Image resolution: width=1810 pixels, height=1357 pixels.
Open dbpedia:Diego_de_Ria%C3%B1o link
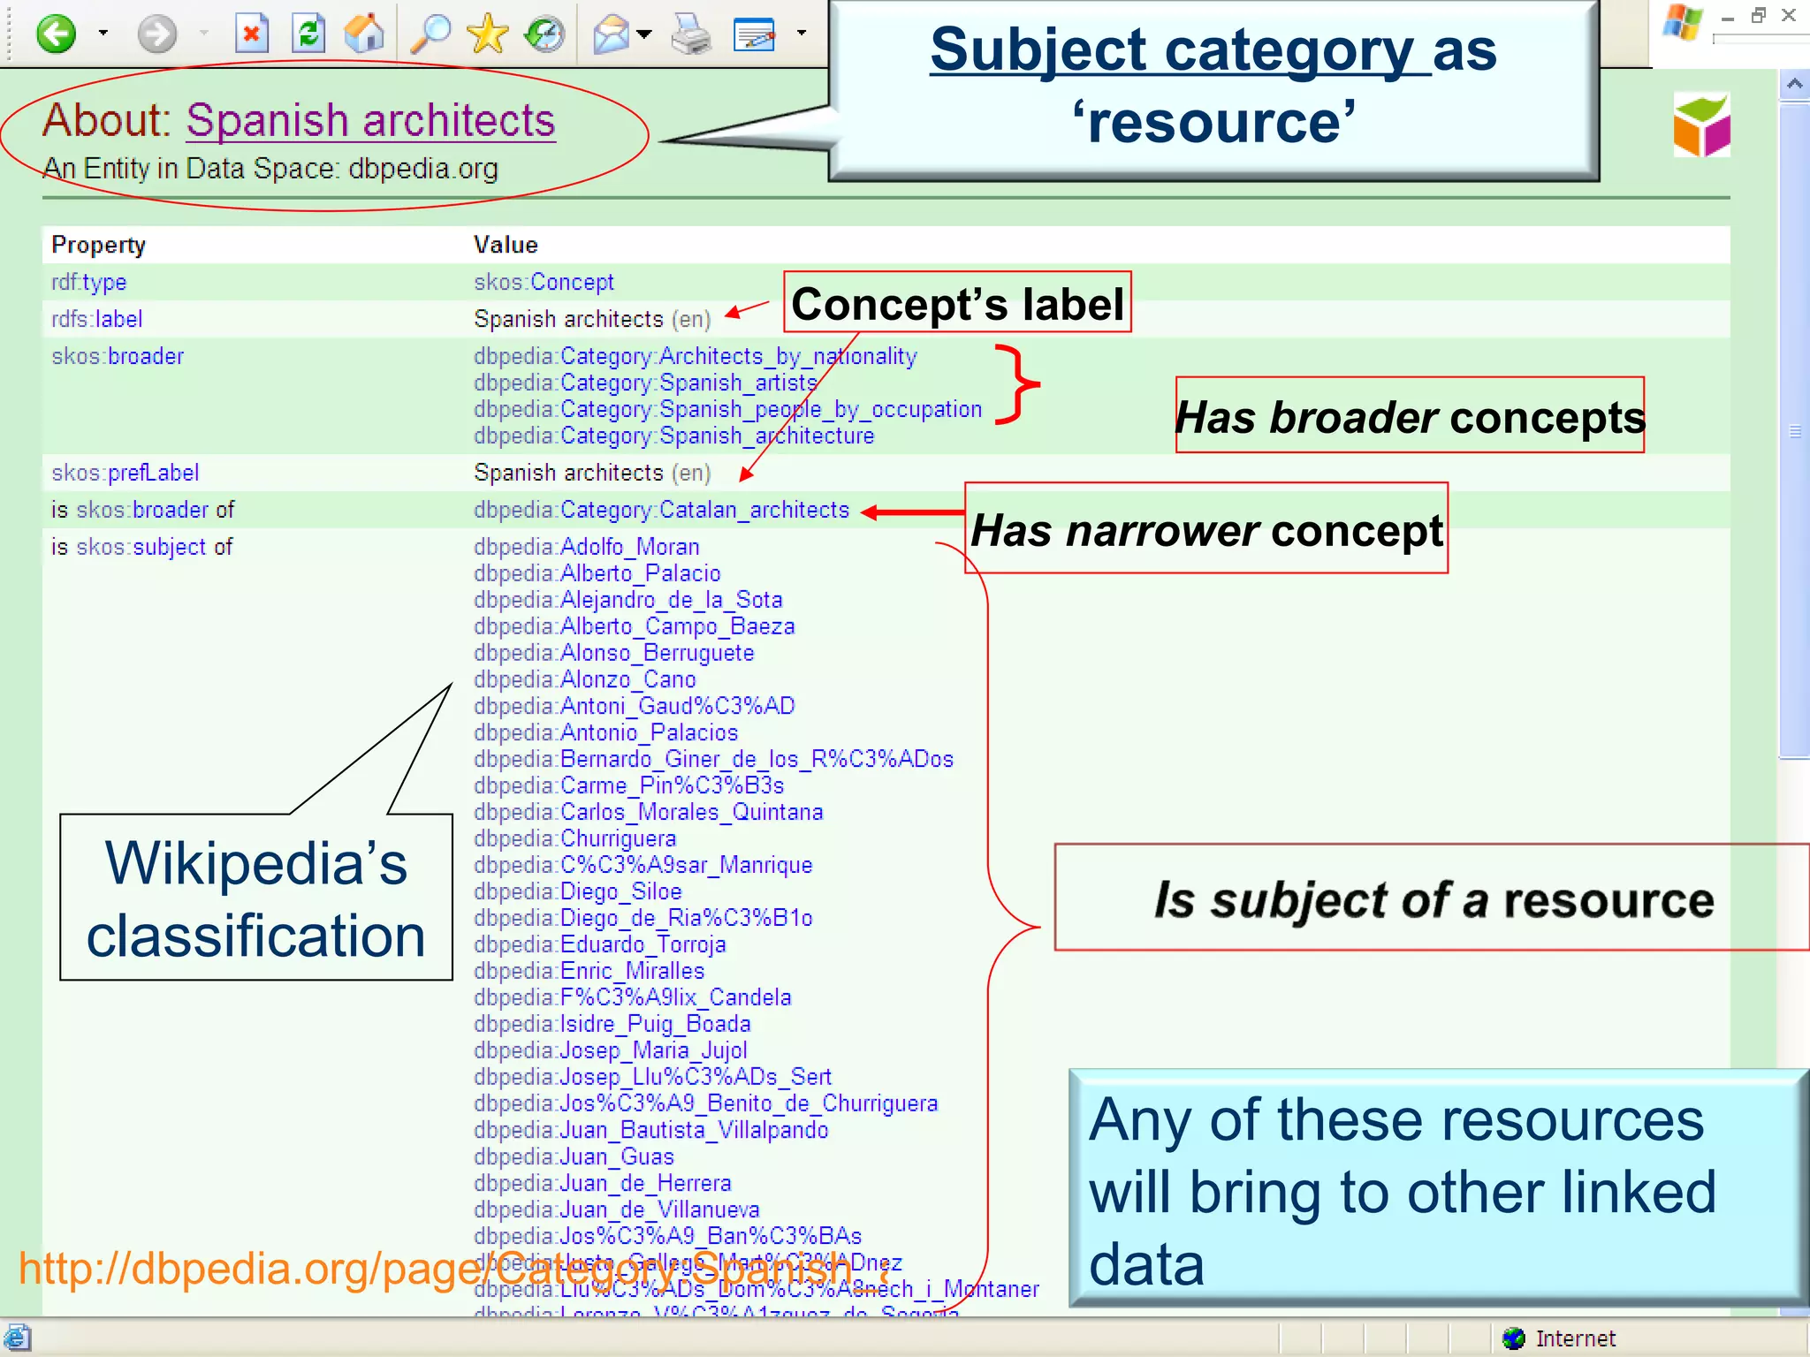point(643,918)
